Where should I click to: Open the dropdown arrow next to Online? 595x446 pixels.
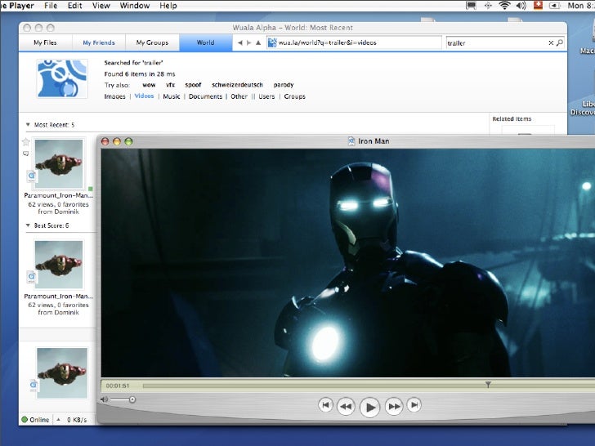point(58,420)
